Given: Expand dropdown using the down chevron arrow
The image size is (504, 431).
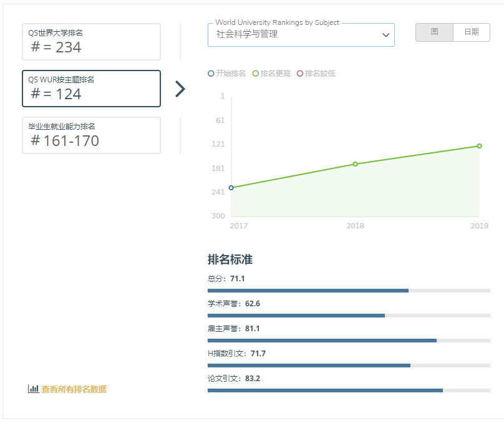Looking at the screenshot, I should click(385, 36).
